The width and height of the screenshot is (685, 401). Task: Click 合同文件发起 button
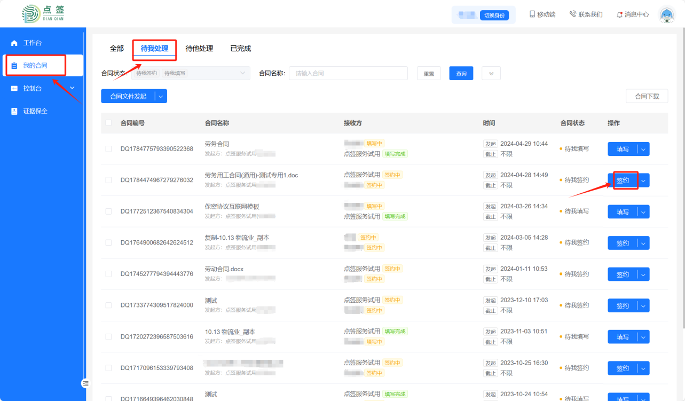(128, 96)
